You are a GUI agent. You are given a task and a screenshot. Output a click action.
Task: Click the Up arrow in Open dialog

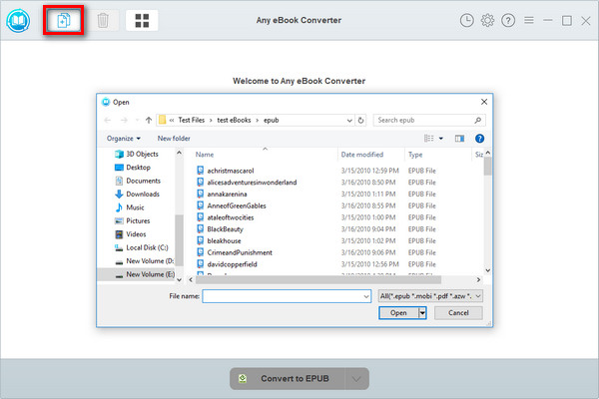[x=149, y=120]
